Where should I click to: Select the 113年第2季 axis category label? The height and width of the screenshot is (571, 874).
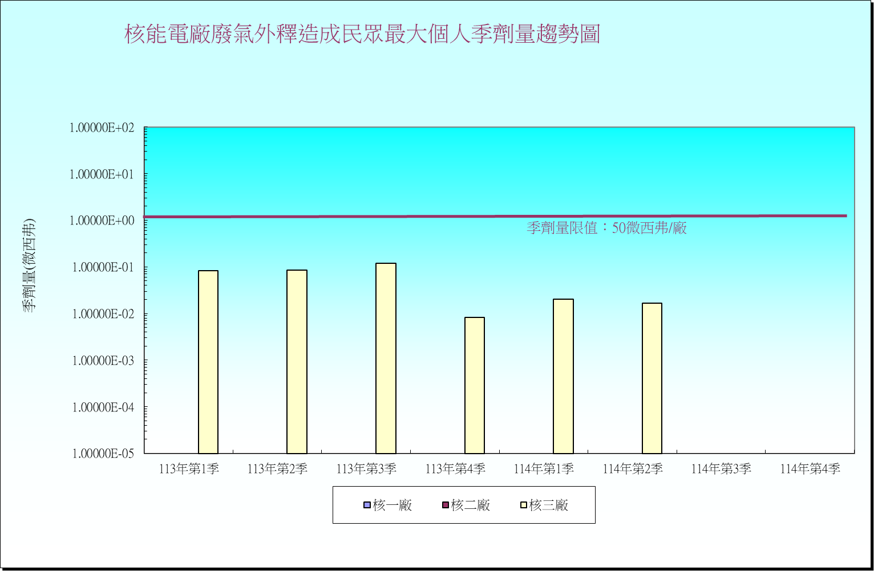(x=277, y=468)
